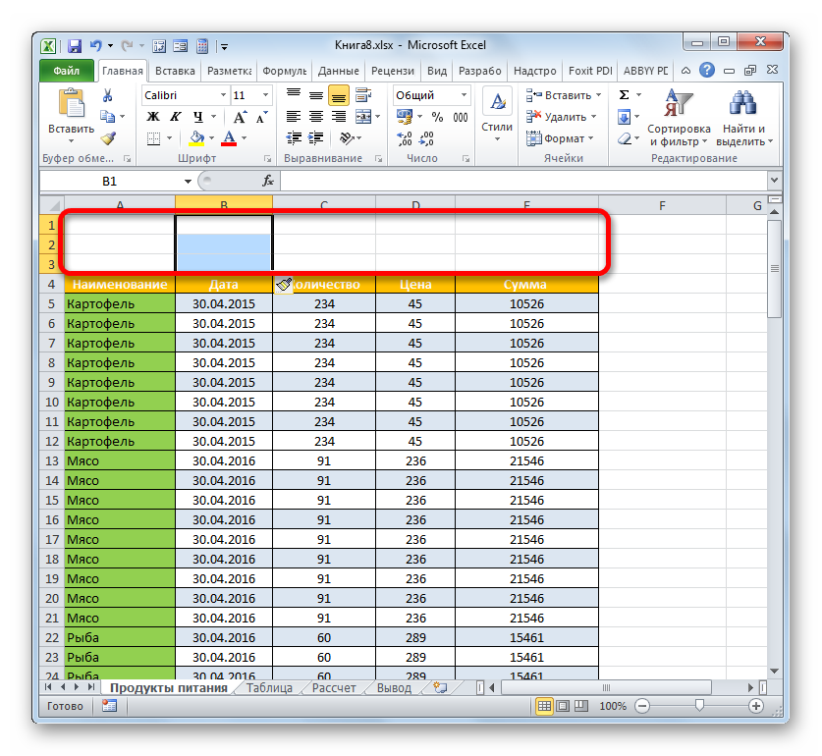Screen dimensions: 822x756
Task: Click the Стили button
Action: click(497, 117)
